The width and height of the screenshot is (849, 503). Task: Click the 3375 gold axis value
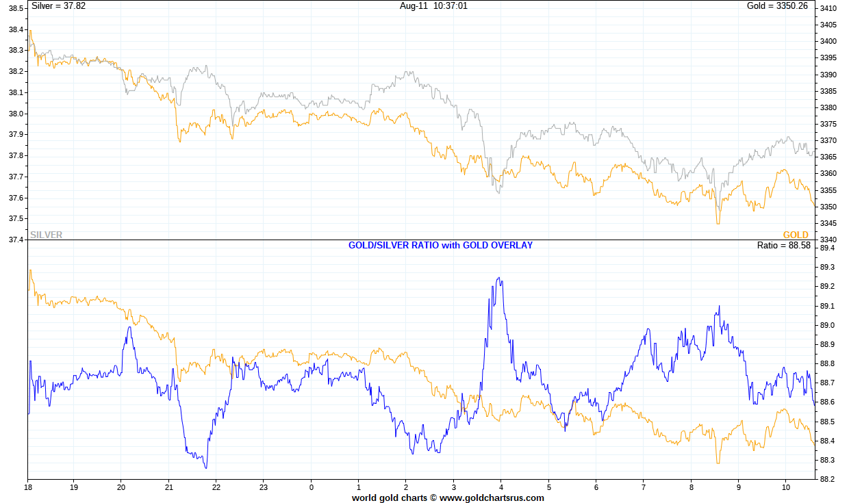click(828, 124)
